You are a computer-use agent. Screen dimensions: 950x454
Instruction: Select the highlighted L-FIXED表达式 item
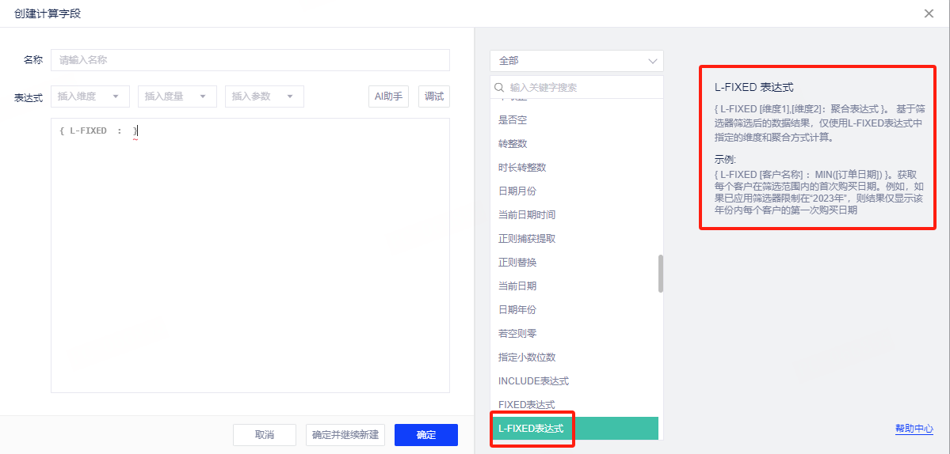[x=531, y=429]
